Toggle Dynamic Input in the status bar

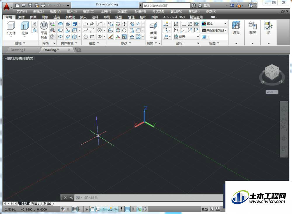tap(116, 209)
